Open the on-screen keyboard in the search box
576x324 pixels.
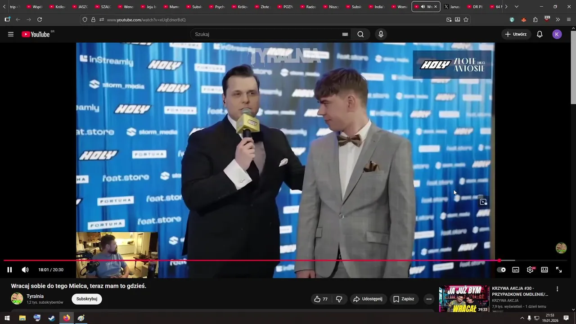pyautogui.click(x=345, y=34)
